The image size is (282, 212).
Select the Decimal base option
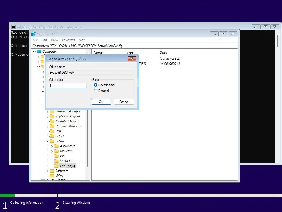[101, 91]
